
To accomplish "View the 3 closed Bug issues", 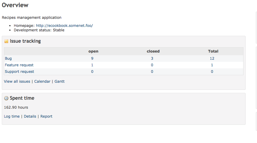I will pyautogui.click(x=152, y=59).
